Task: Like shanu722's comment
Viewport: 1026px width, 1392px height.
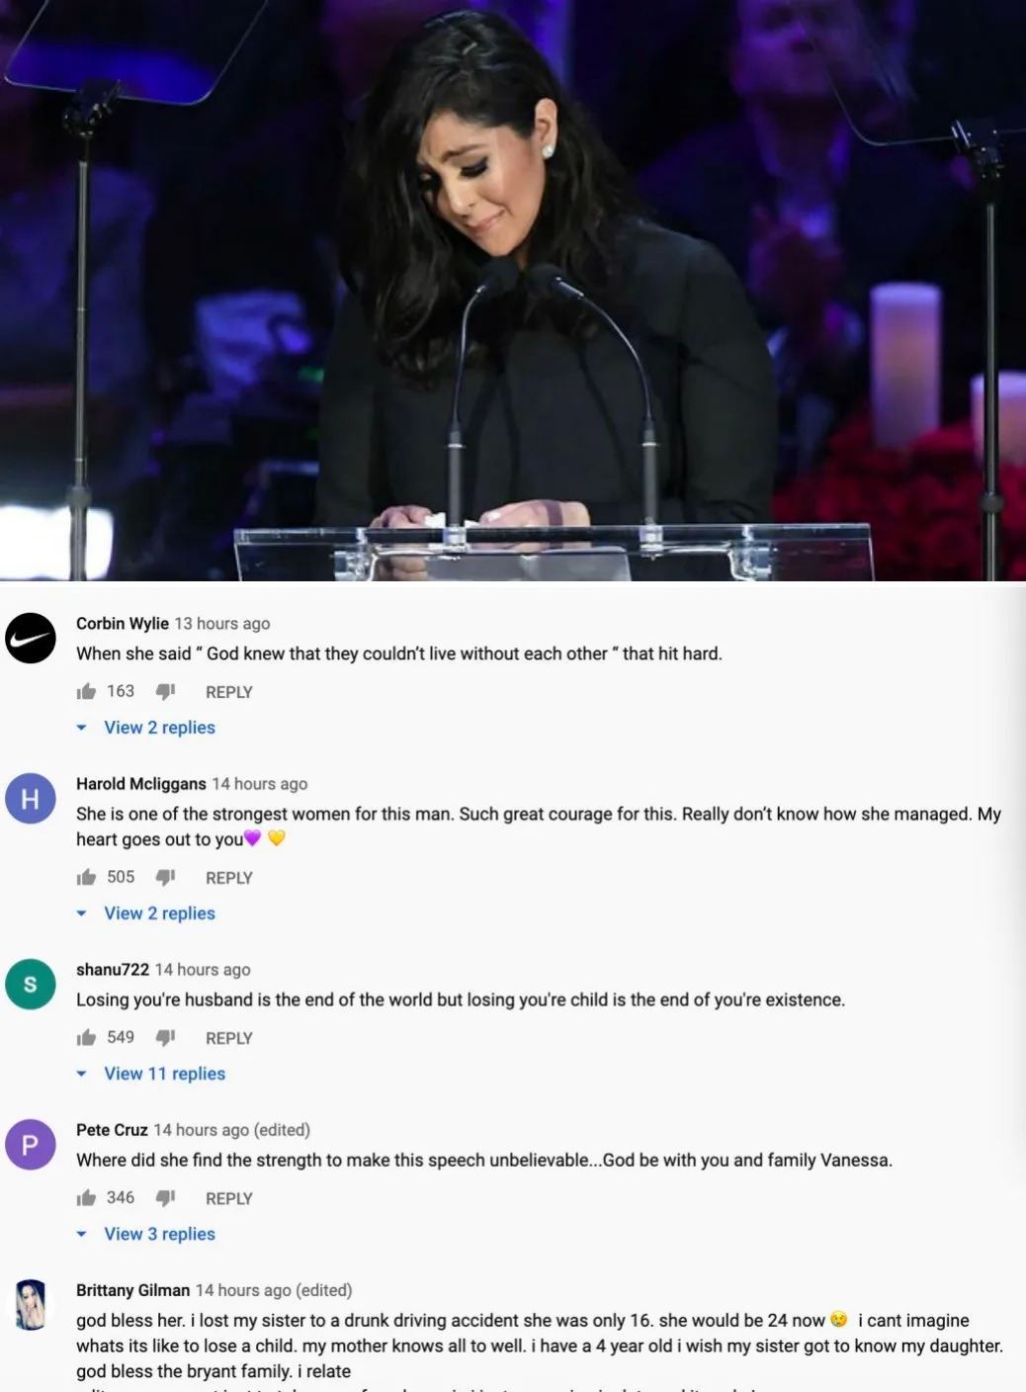Action: tap(86, 1037)
